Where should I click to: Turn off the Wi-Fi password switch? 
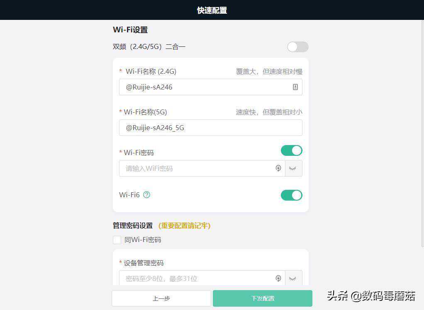292,150
